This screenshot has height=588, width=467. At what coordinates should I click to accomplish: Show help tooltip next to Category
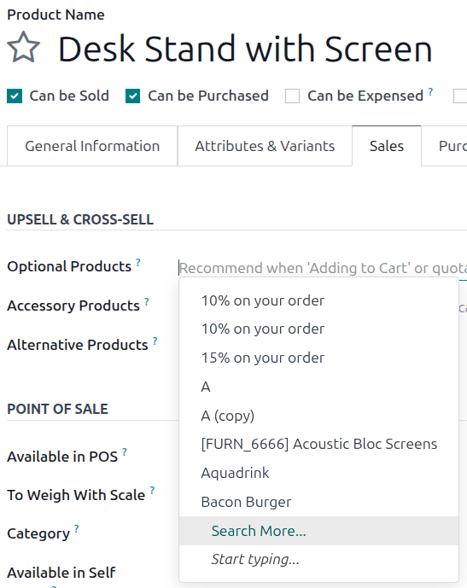pyautogui.click(x=77, y=529)
